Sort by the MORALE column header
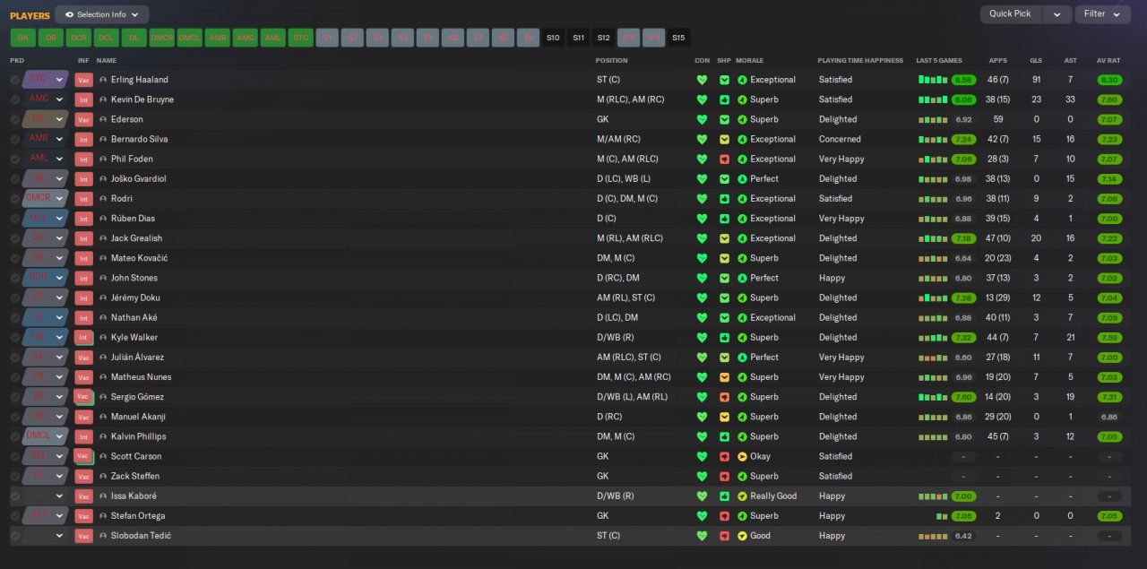The height and width of the screenshot is (569, 1147). [x=749, y=61]
